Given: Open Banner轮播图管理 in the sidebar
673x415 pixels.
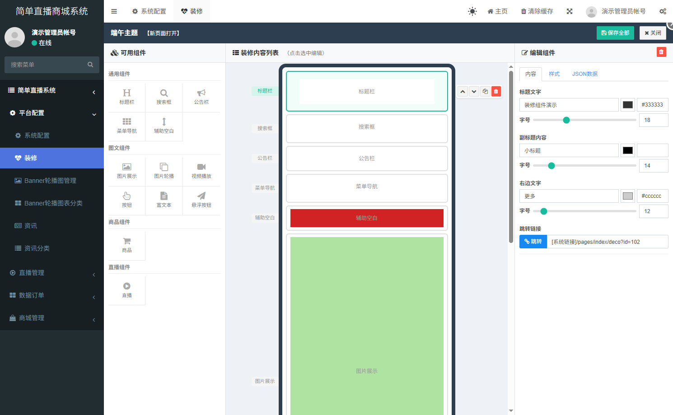Looking at the screenshot, I should 52,181.
